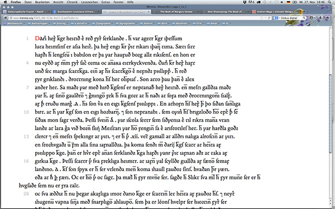Expand the Typographie bookmarks folder
The height and width of the screenshot is (209, 335).
pyautogui.click(x=103, y=23)
